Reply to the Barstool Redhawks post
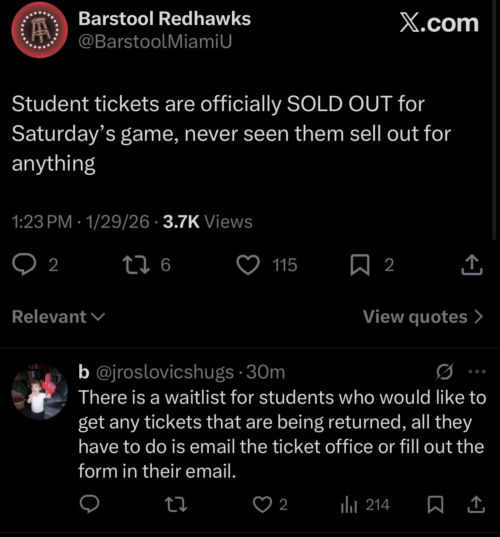This screenshot has height=537, width=500. tap(24, 265)
